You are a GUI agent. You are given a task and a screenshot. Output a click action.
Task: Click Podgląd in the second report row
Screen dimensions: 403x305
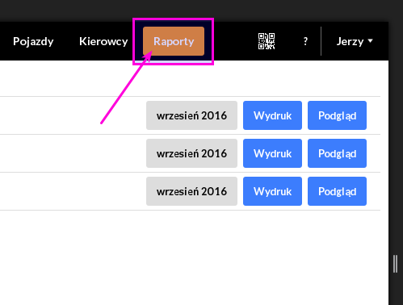click(x=337, y=153)
